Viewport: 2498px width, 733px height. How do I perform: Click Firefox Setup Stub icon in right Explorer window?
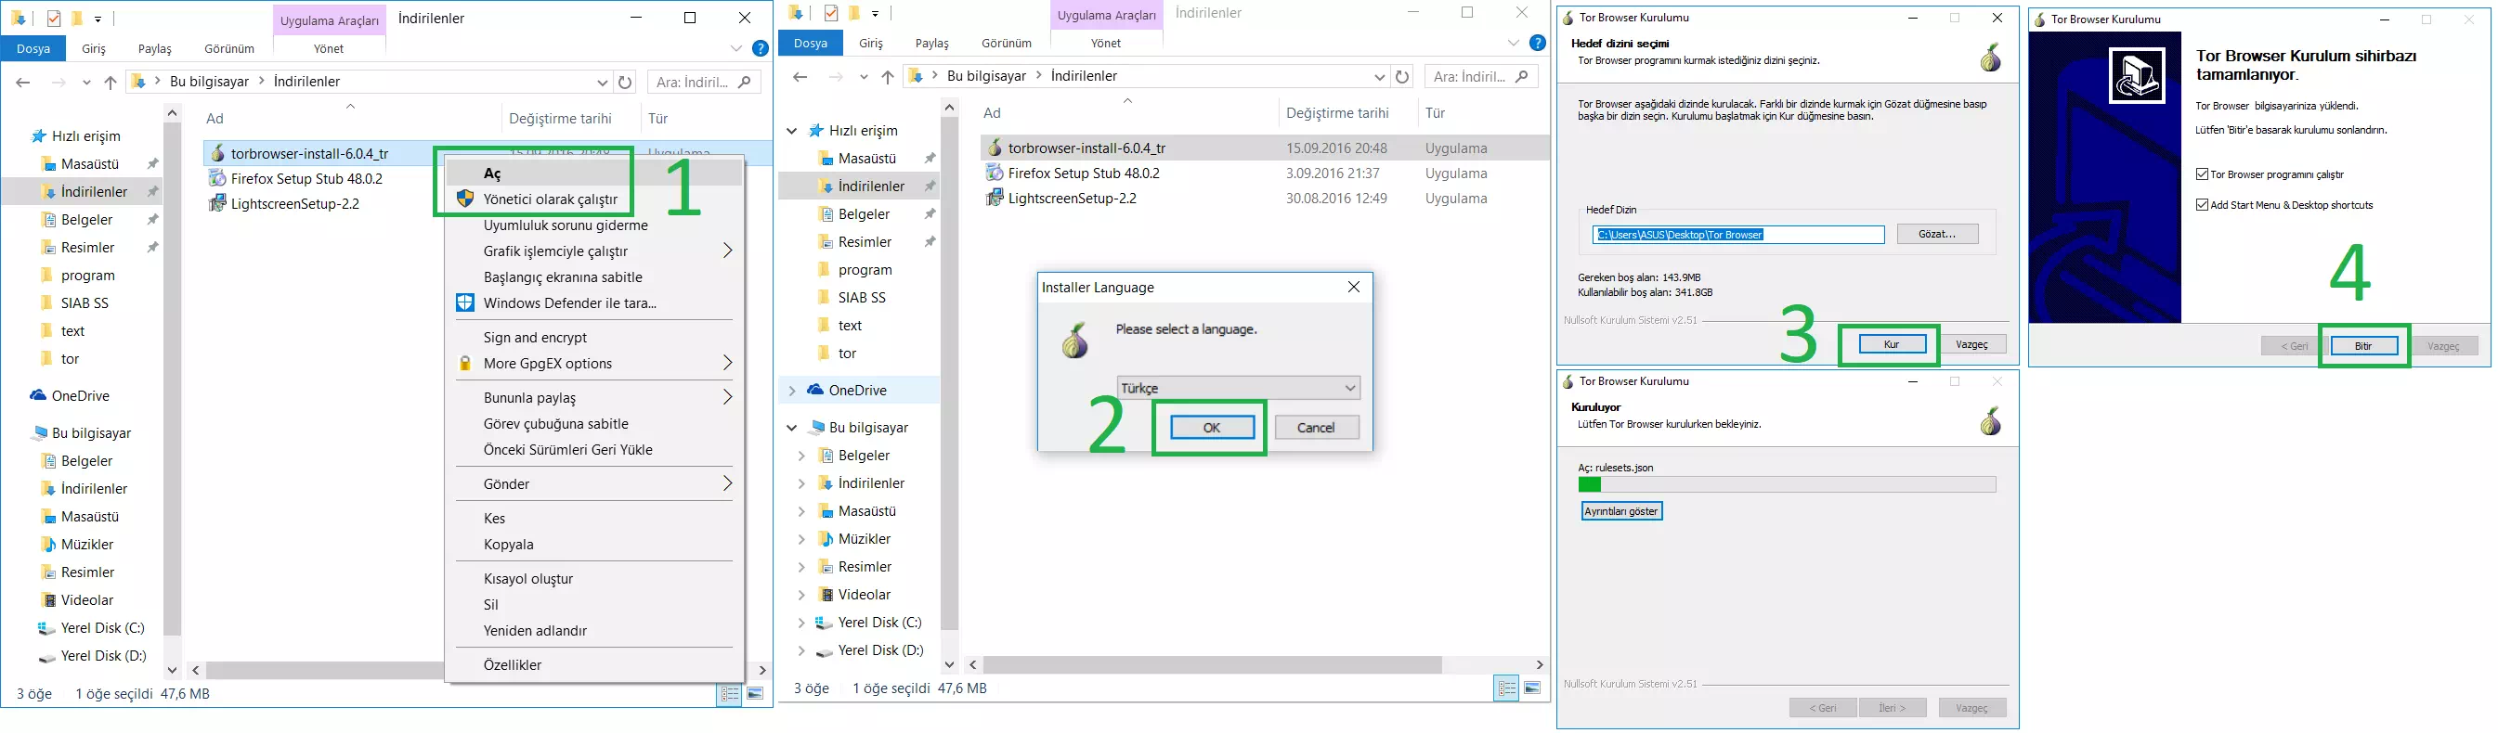[994, 173]
